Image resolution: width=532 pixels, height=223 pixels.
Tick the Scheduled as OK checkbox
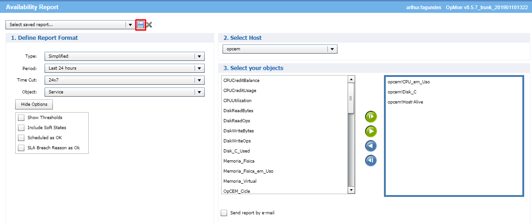(x=21, y=138)
